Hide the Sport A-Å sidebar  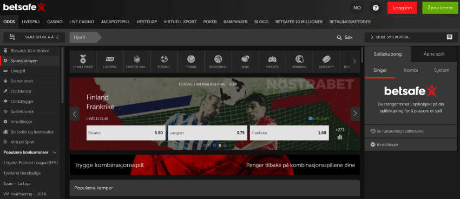click(34, 37)
